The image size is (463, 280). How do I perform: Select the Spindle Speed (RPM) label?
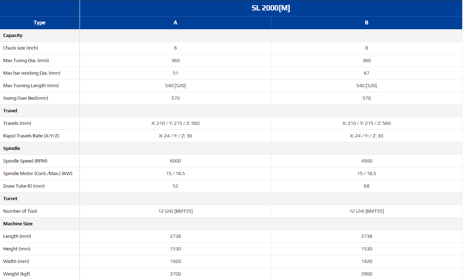(x=25, y=161)
